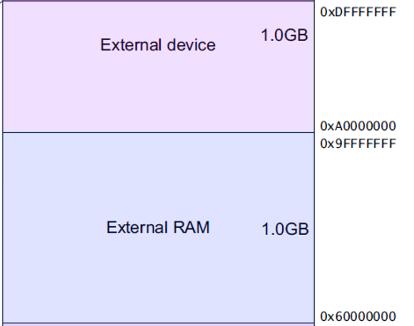
Task: Click the 0x60000000 address label
Action: (x=358, y=316)
